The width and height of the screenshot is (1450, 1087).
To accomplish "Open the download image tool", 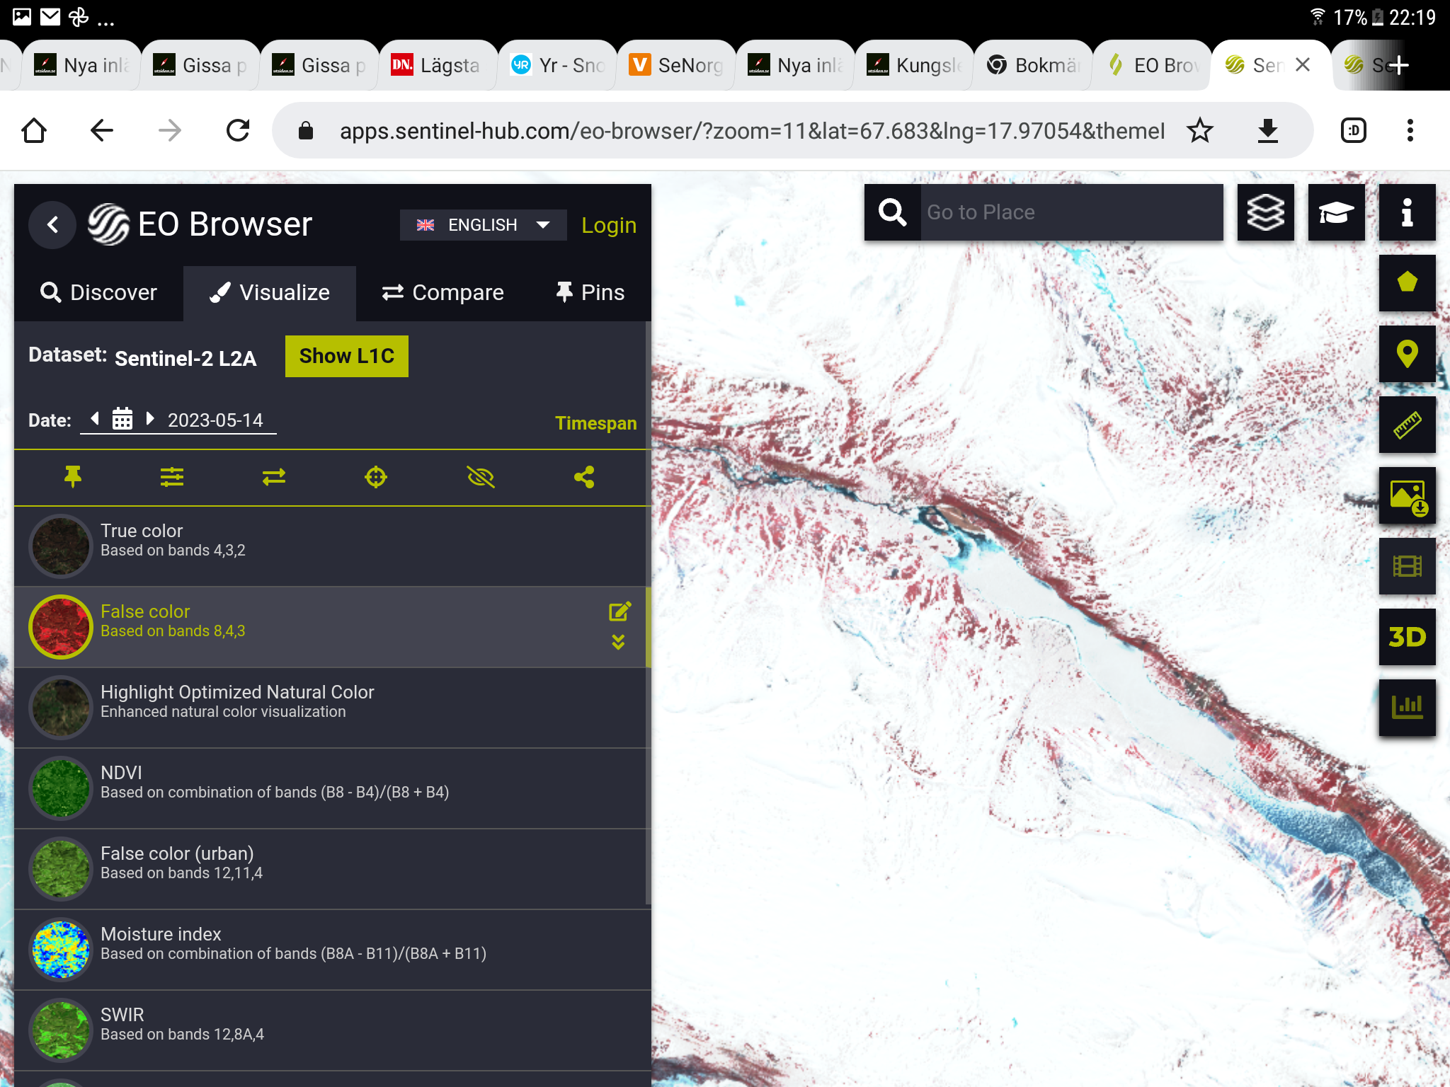I will (x=1407, y=495).
